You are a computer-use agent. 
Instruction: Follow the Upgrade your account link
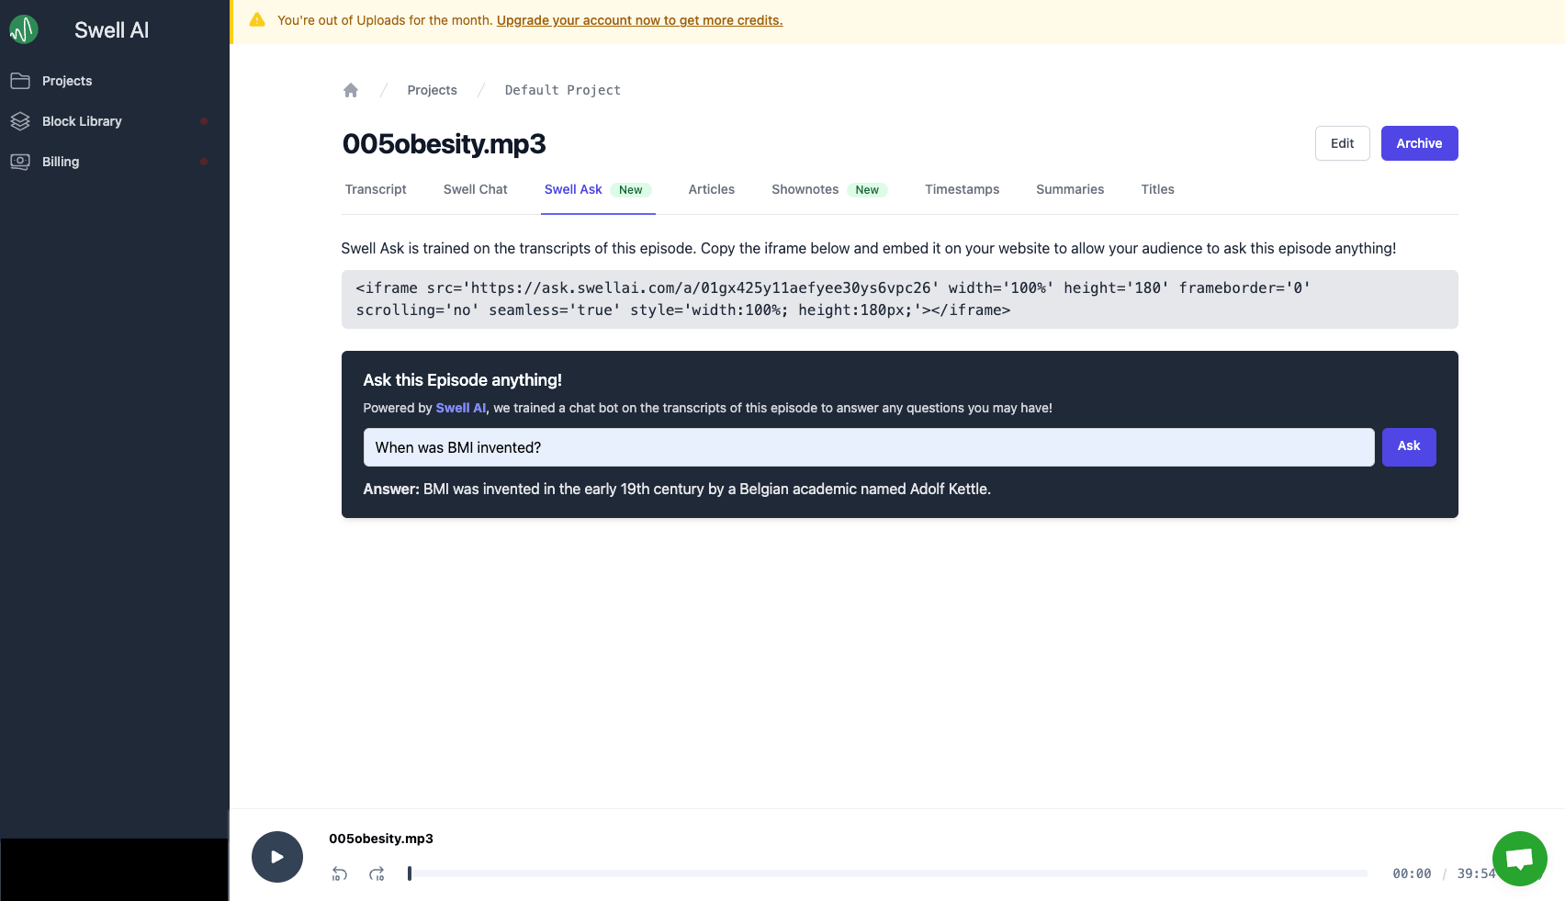639,19
